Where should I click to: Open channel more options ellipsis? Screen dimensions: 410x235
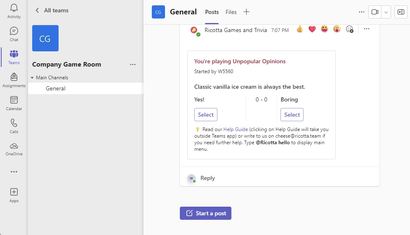pos(362,12)
